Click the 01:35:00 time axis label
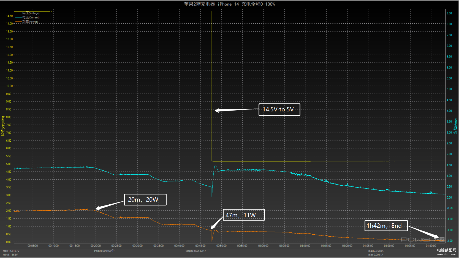Viewport: 459px width, 258px height. [410, 246]
